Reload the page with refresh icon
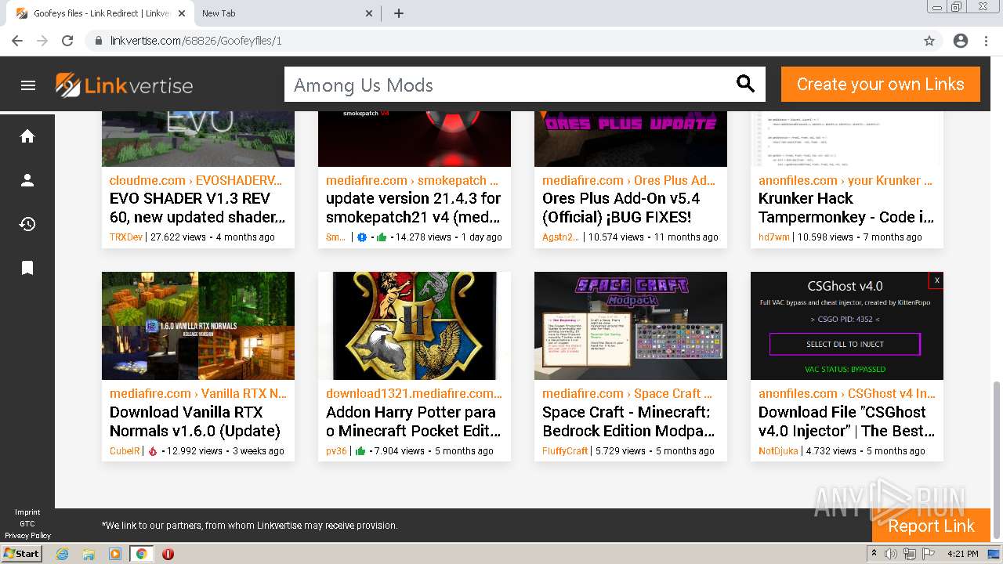The image size is (1003, 564). (x=67, y=41)
